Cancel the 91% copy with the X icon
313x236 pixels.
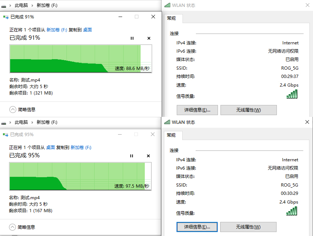coord(148,38)
